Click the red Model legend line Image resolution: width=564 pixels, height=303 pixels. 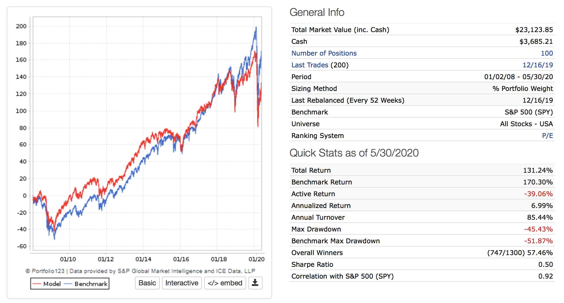coord(37,284)
